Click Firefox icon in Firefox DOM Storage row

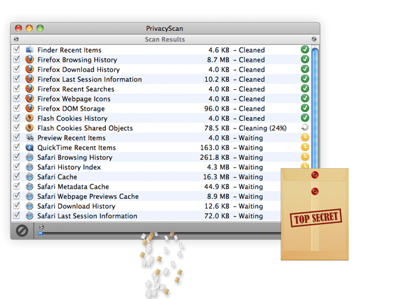coord(30,108)
